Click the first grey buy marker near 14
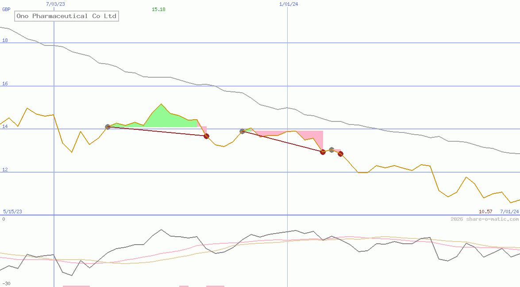The width and height of the screenshot is (520, 287). pyautogui.click(x=108, y=127)
